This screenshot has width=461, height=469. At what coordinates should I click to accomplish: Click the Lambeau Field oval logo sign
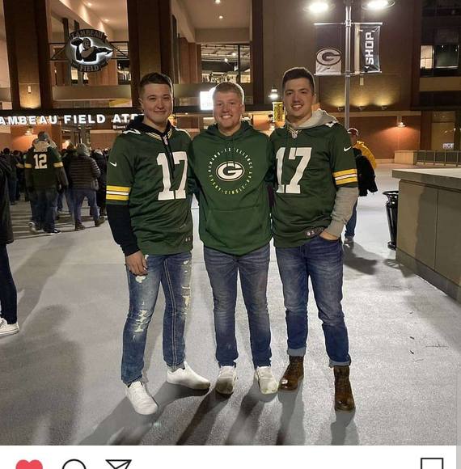pos(88,50)
